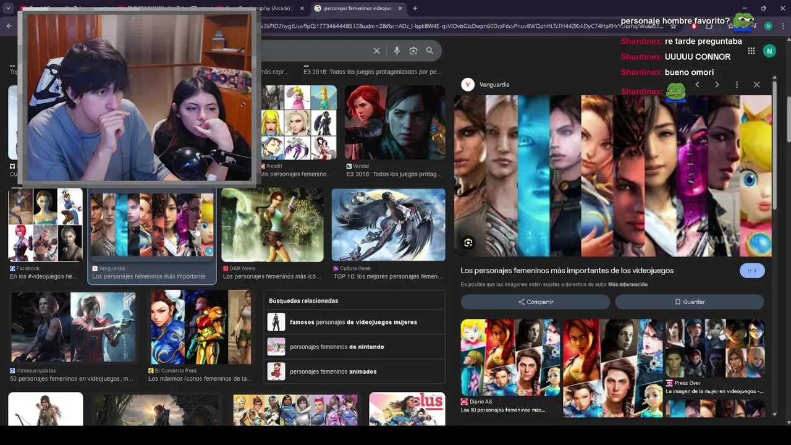Open title link Los personajes femeninos más importantes
The width and height of the screenshot is (791, 445).
[567, 271]
